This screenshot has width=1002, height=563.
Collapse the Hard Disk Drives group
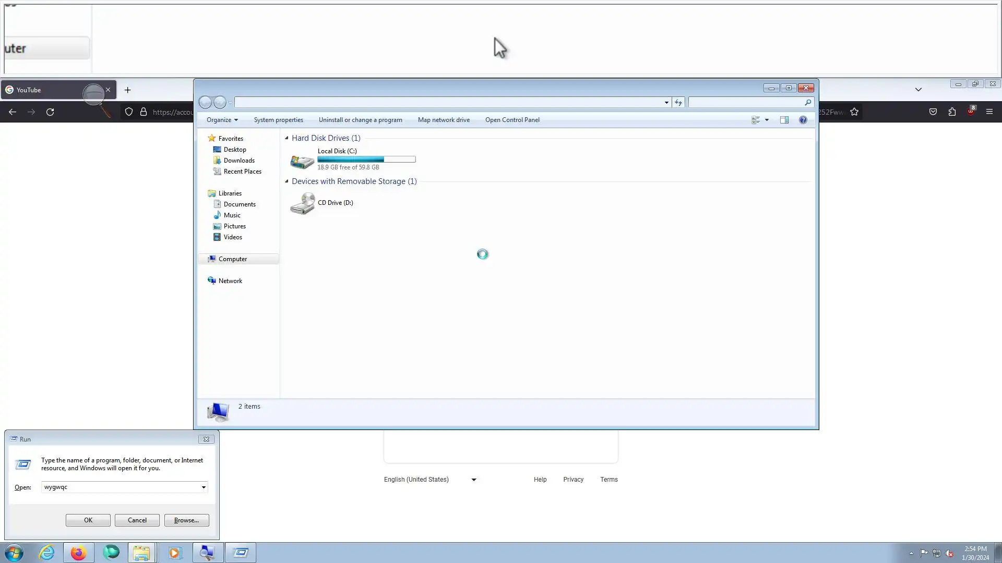click(x=287, y=138)
